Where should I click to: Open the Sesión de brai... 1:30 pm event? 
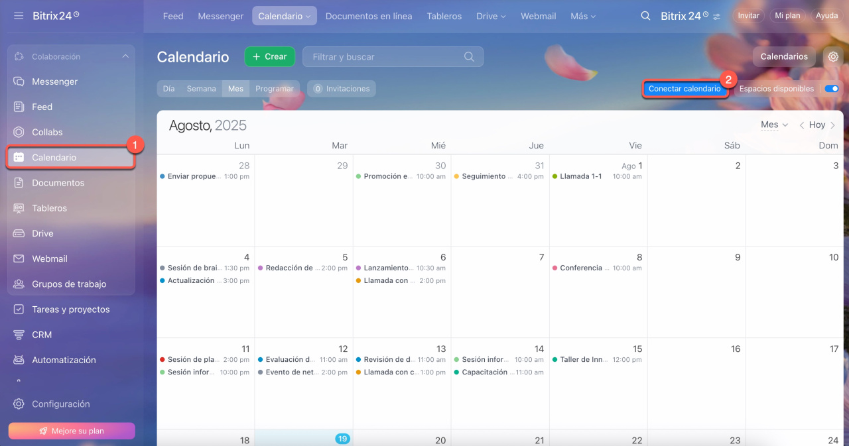coord(205,268)
